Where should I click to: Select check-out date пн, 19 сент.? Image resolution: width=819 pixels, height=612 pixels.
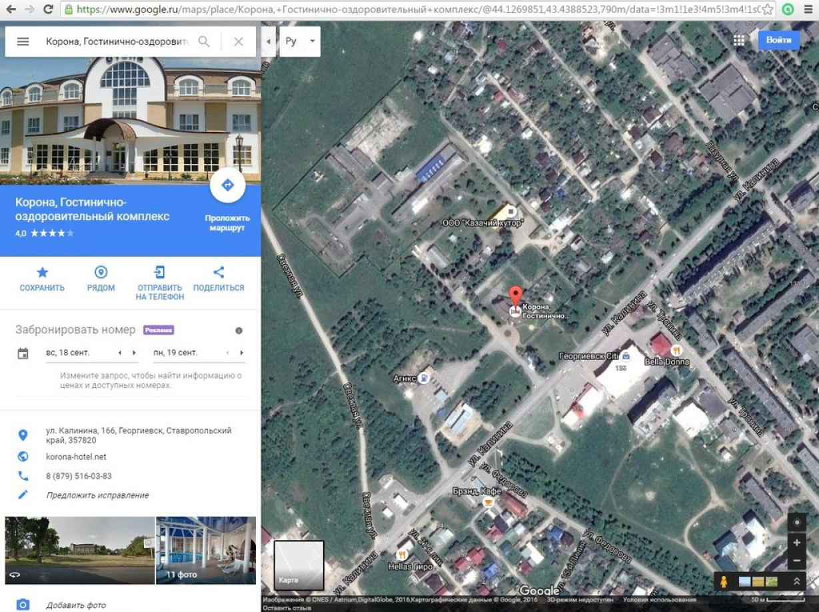(175, 353)
